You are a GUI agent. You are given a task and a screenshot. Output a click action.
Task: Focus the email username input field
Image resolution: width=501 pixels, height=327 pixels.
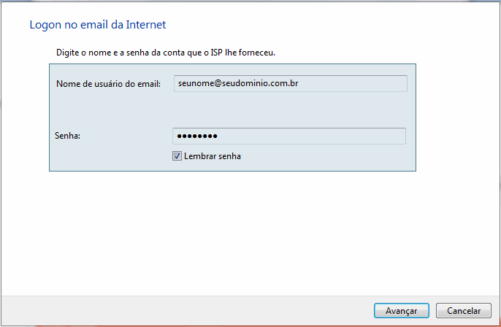290,83
